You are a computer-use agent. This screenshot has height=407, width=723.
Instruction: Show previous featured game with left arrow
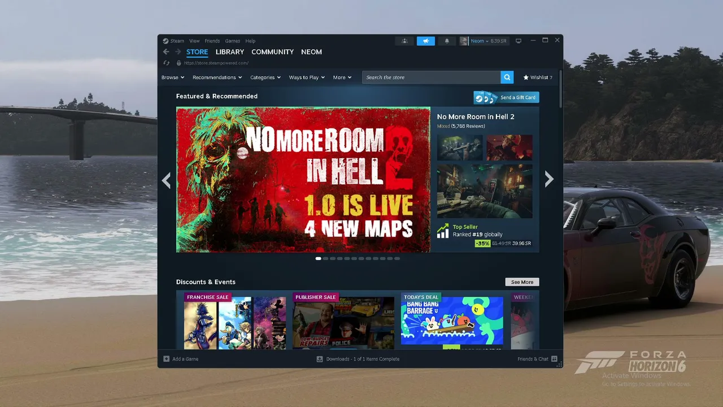(166, 180)
